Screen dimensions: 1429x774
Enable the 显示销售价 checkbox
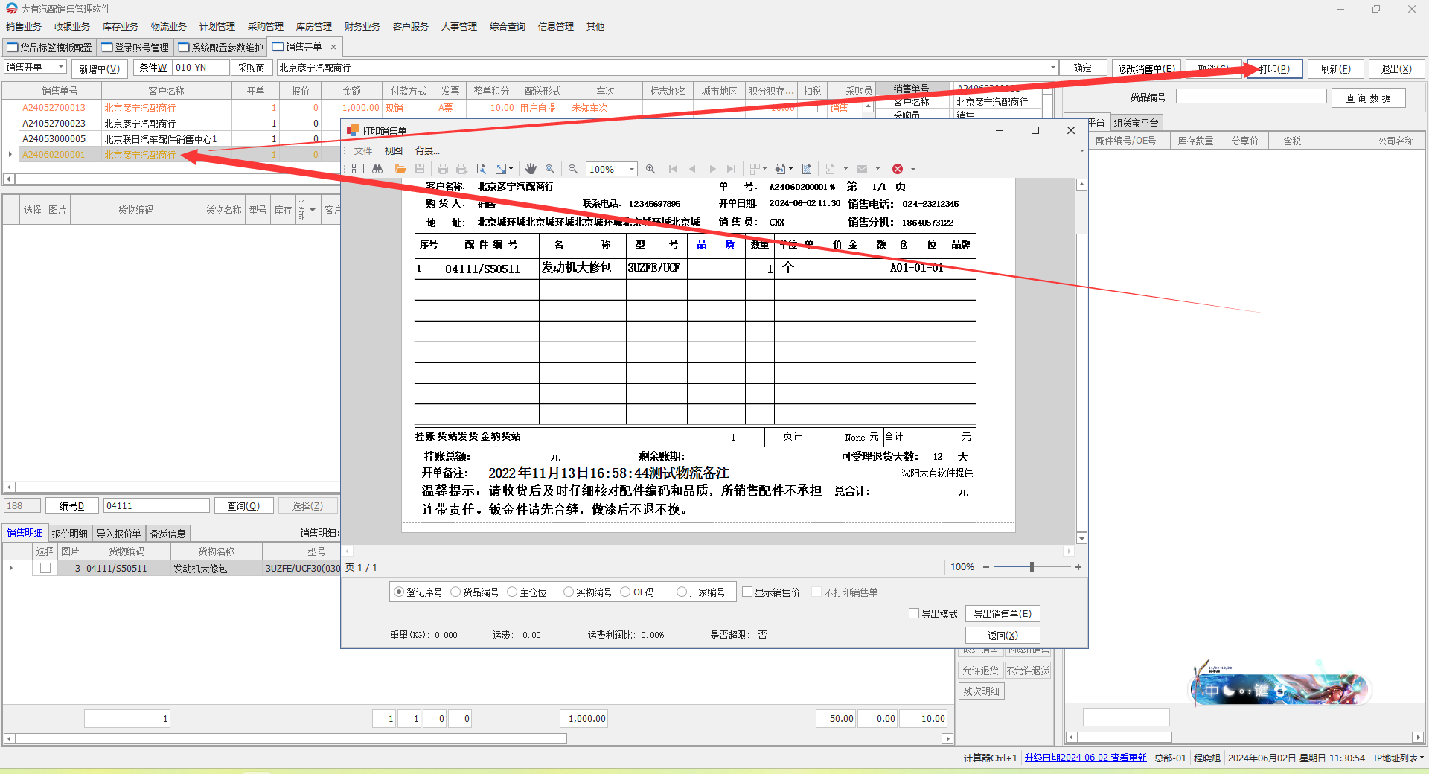point(747,592)
